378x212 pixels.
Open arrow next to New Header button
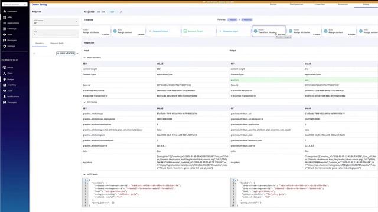pos(77,54)
